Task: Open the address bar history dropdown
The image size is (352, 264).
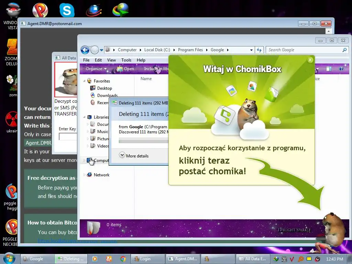Action: [x=251, y=50]
